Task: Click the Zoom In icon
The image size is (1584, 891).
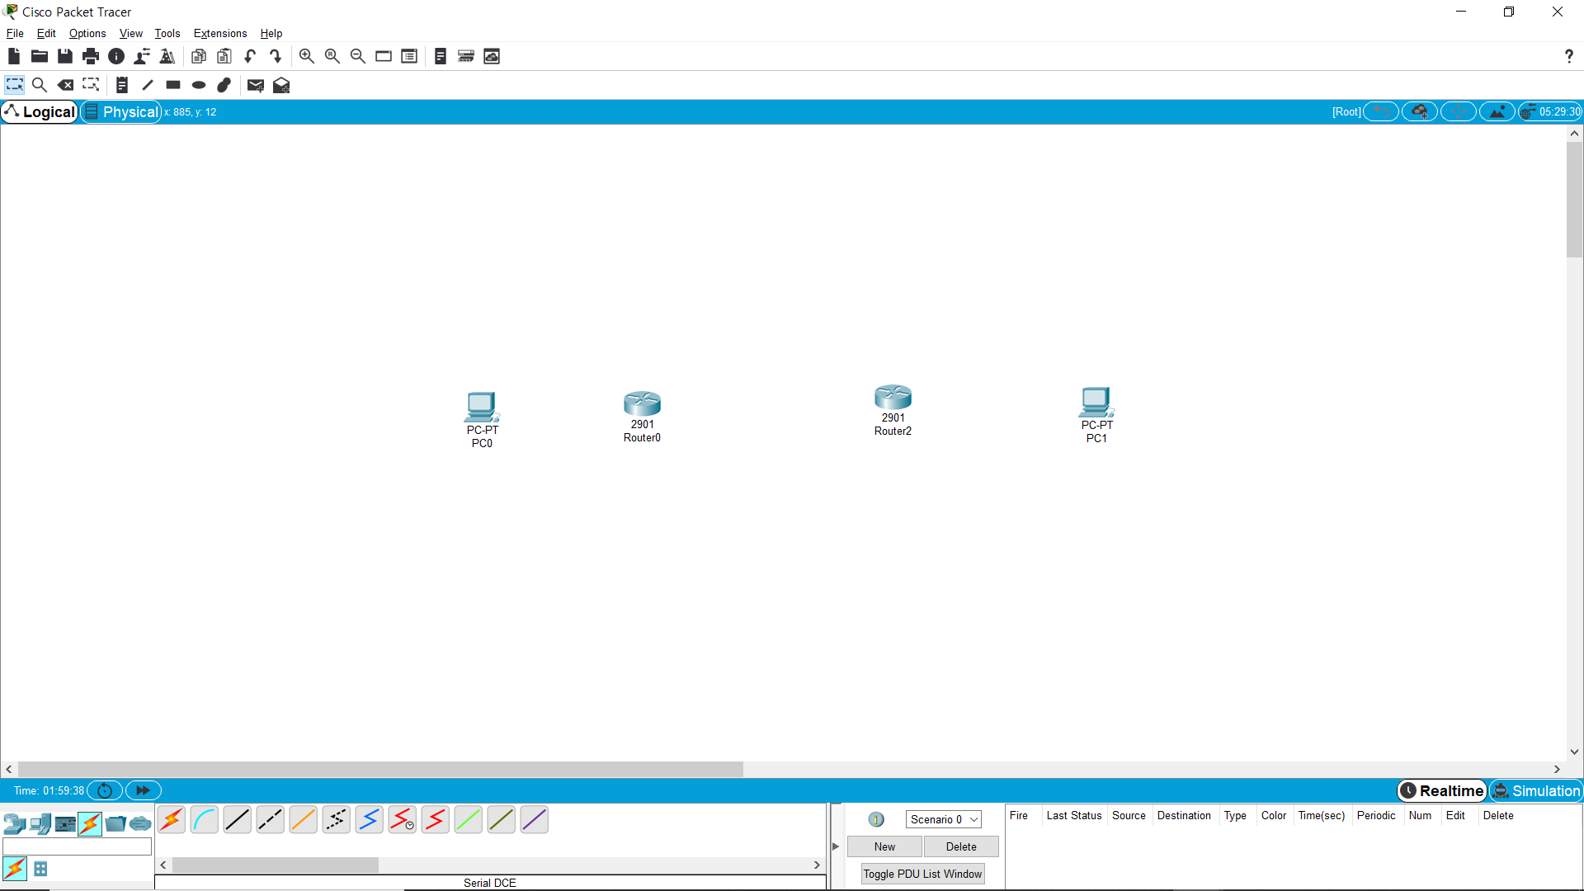Action: [306, 56]
